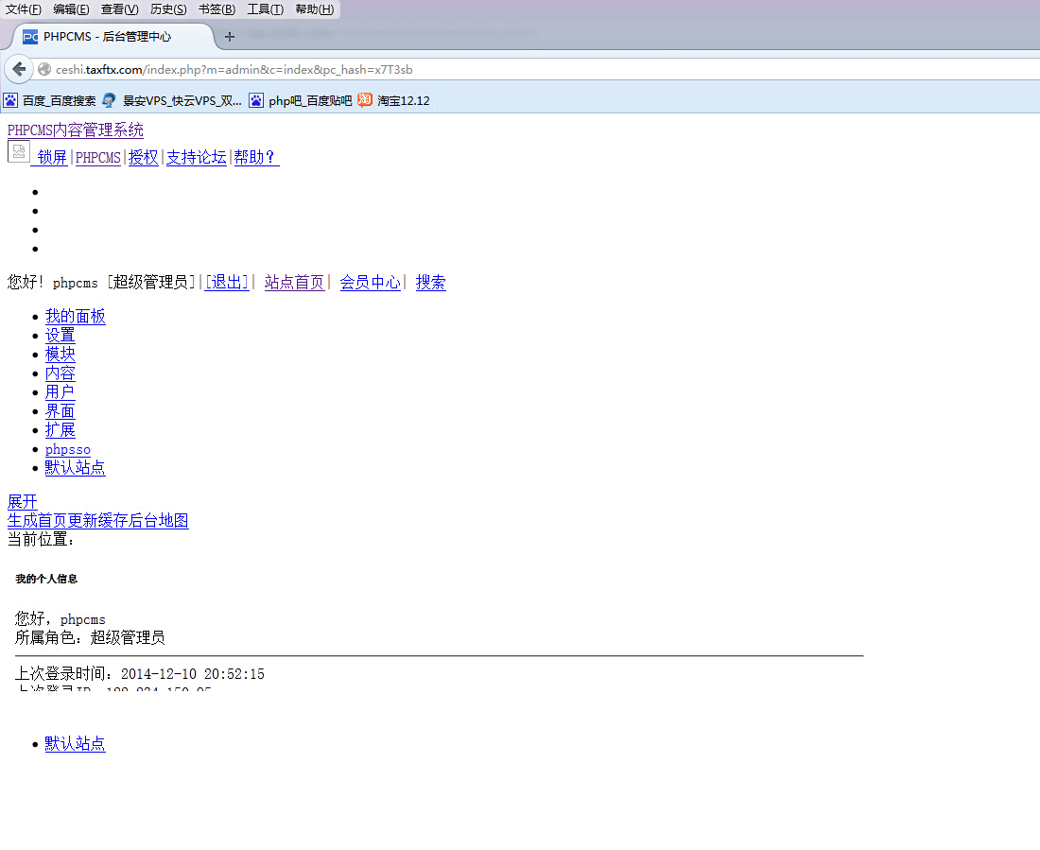Image resolution: width=1040 pixels, height=850 pixels.
Task: Open 用户 navigation item
Action: tap(60, 392)
